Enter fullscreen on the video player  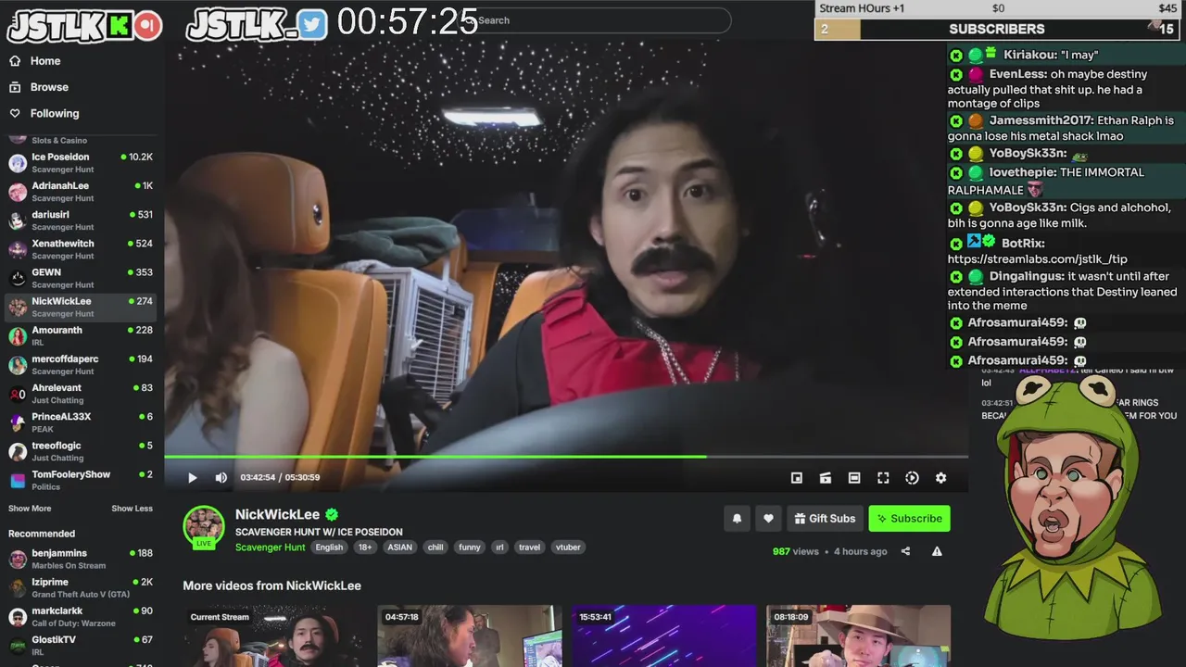[883, 478]
